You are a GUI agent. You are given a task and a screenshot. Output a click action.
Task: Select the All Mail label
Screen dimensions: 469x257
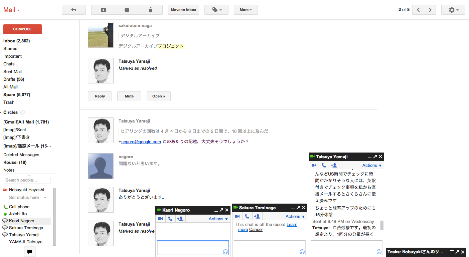tap(10, 87)
